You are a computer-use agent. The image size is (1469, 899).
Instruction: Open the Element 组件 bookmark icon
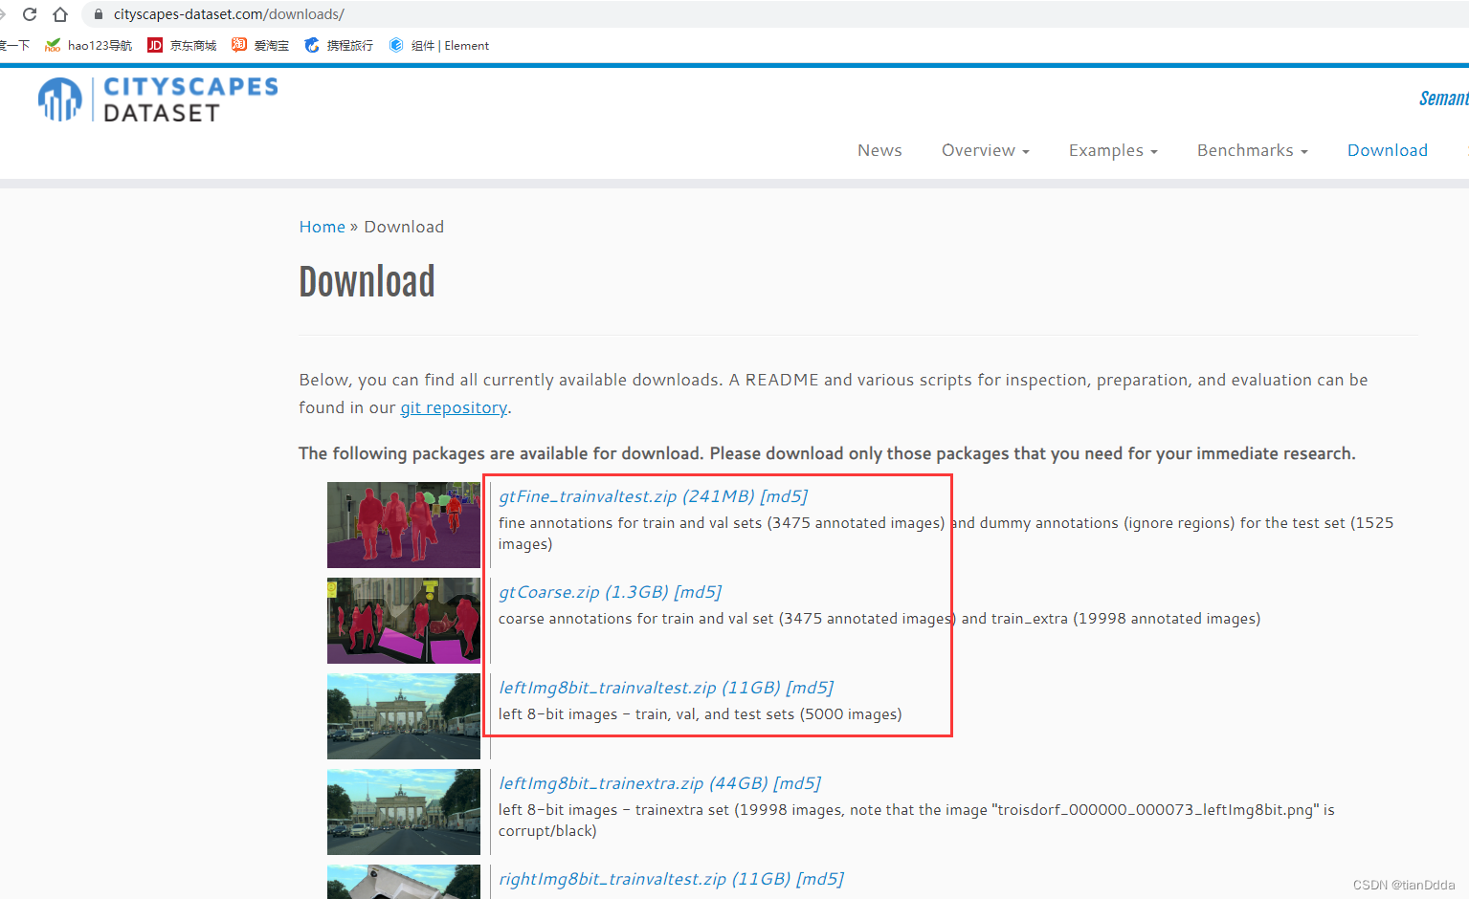[395, 44]
